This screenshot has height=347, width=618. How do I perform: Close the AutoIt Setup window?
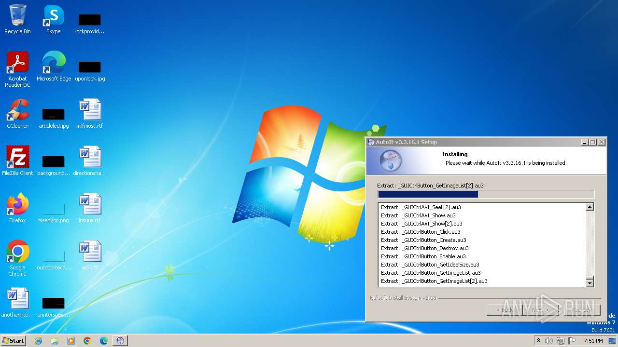tap(601, 142)
